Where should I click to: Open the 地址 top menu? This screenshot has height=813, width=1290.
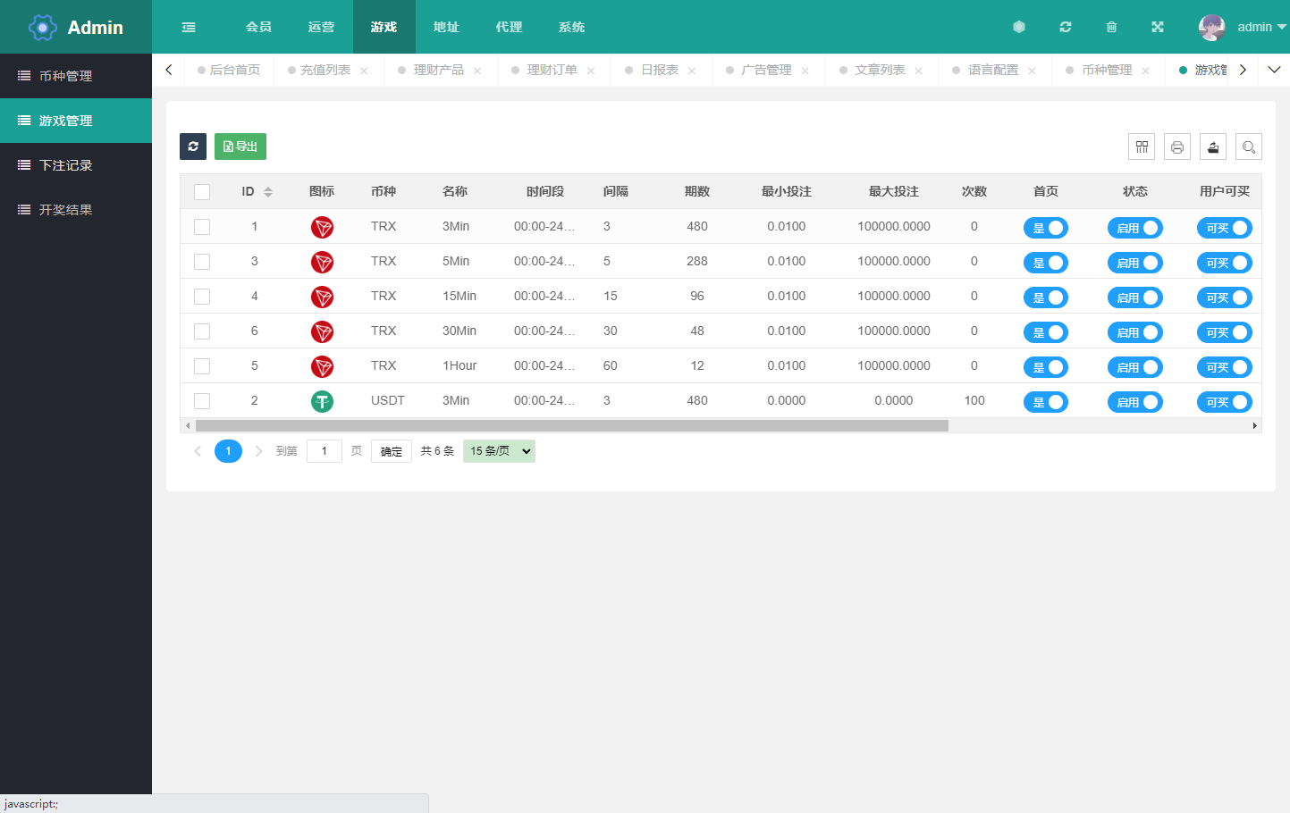click(447, 27)
